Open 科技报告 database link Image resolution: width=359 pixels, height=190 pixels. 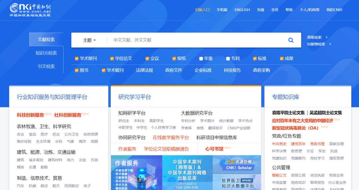point(232,70)
